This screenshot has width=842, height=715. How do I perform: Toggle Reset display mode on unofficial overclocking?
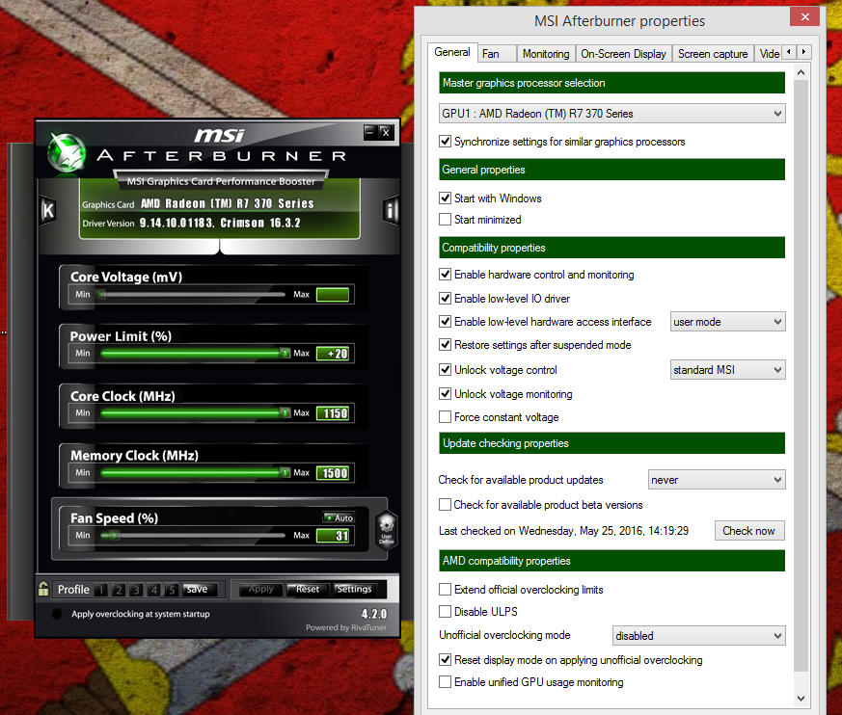pos(445,660)
